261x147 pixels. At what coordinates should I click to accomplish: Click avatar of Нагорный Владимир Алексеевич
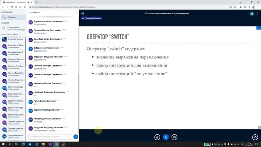tap(31, 93)
